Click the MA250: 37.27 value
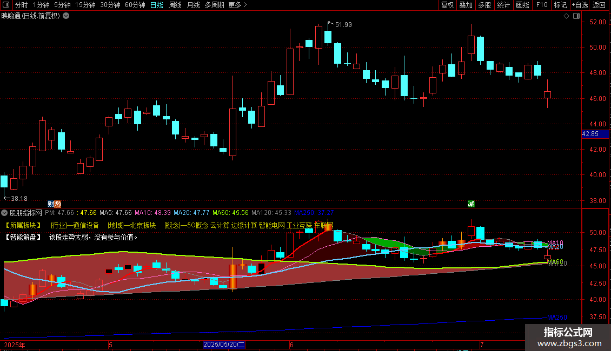The height and width of the screenshot is (351, 611). click(x=314, y=213)
